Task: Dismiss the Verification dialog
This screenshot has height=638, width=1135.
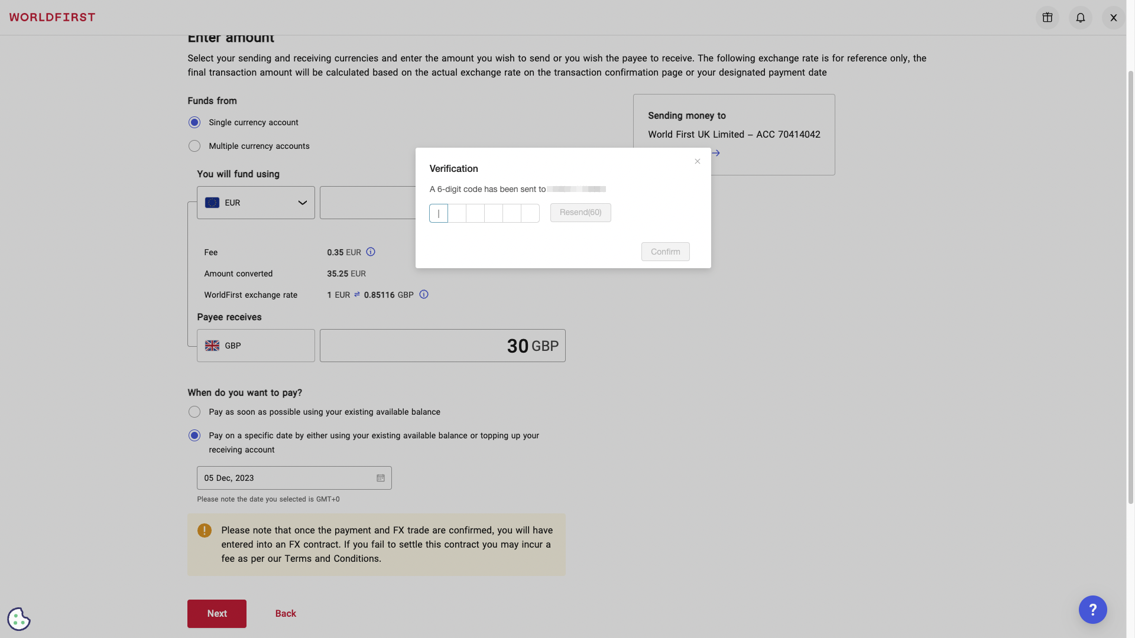Action: tap(697, 161)
